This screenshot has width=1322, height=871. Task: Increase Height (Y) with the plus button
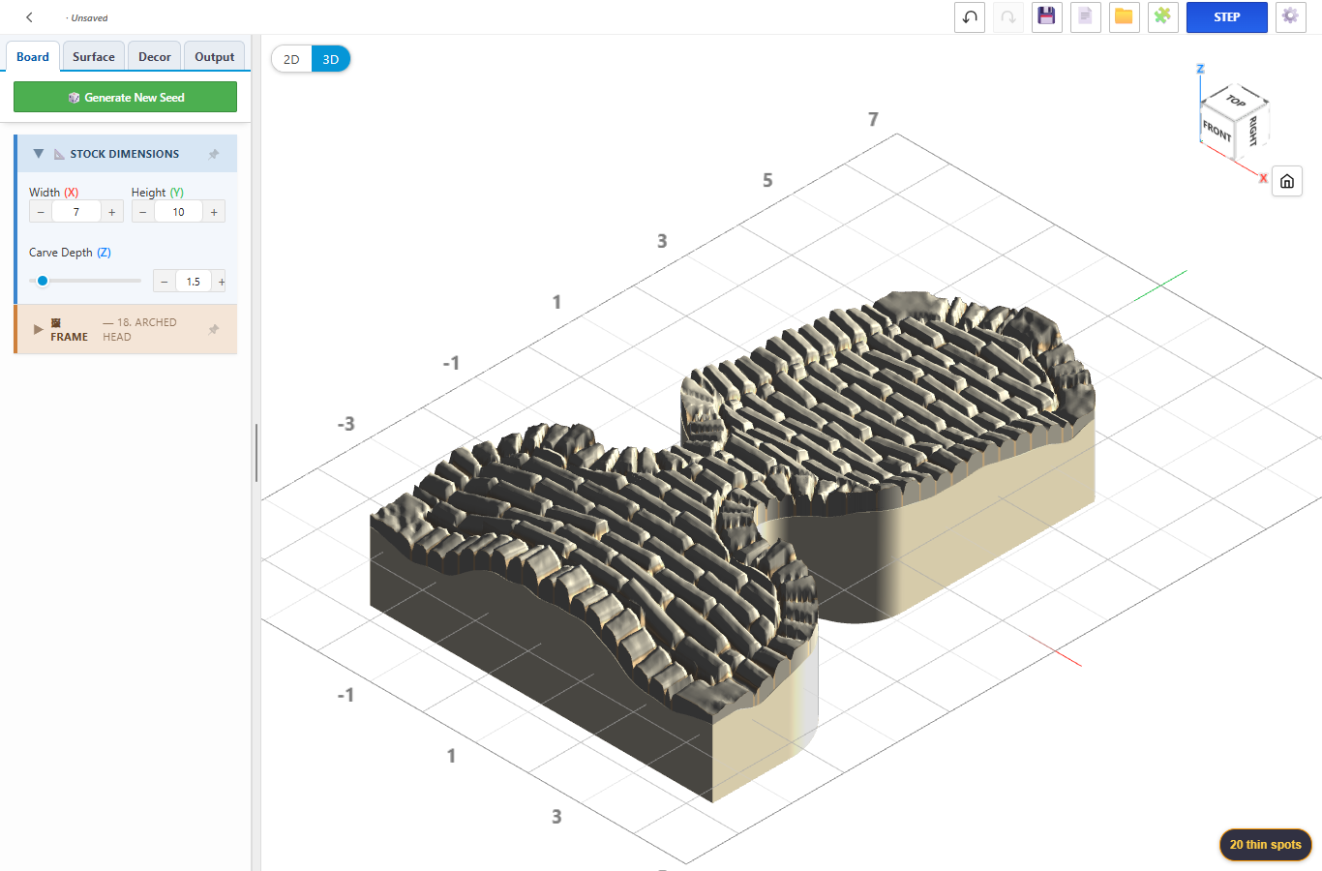(214, 212)
